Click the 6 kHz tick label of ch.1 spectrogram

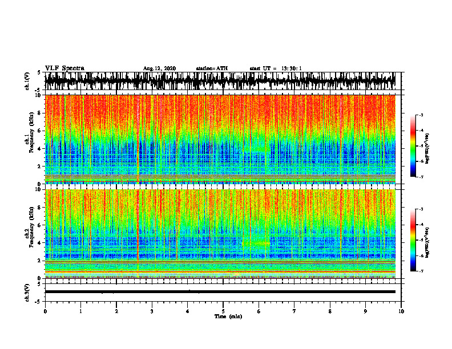coord(40,131)
